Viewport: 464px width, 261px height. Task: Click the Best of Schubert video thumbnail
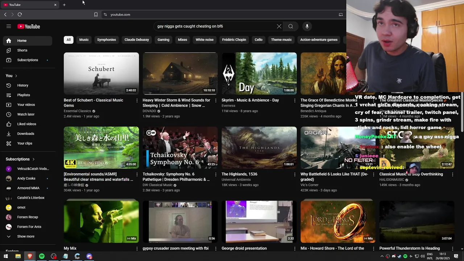(x=101, y=74)
